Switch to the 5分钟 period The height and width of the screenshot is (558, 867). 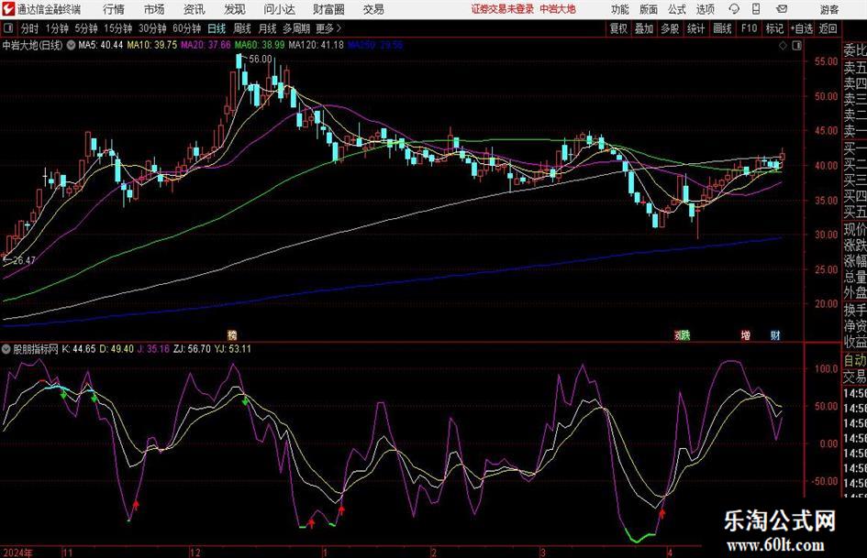coord(86,28)
